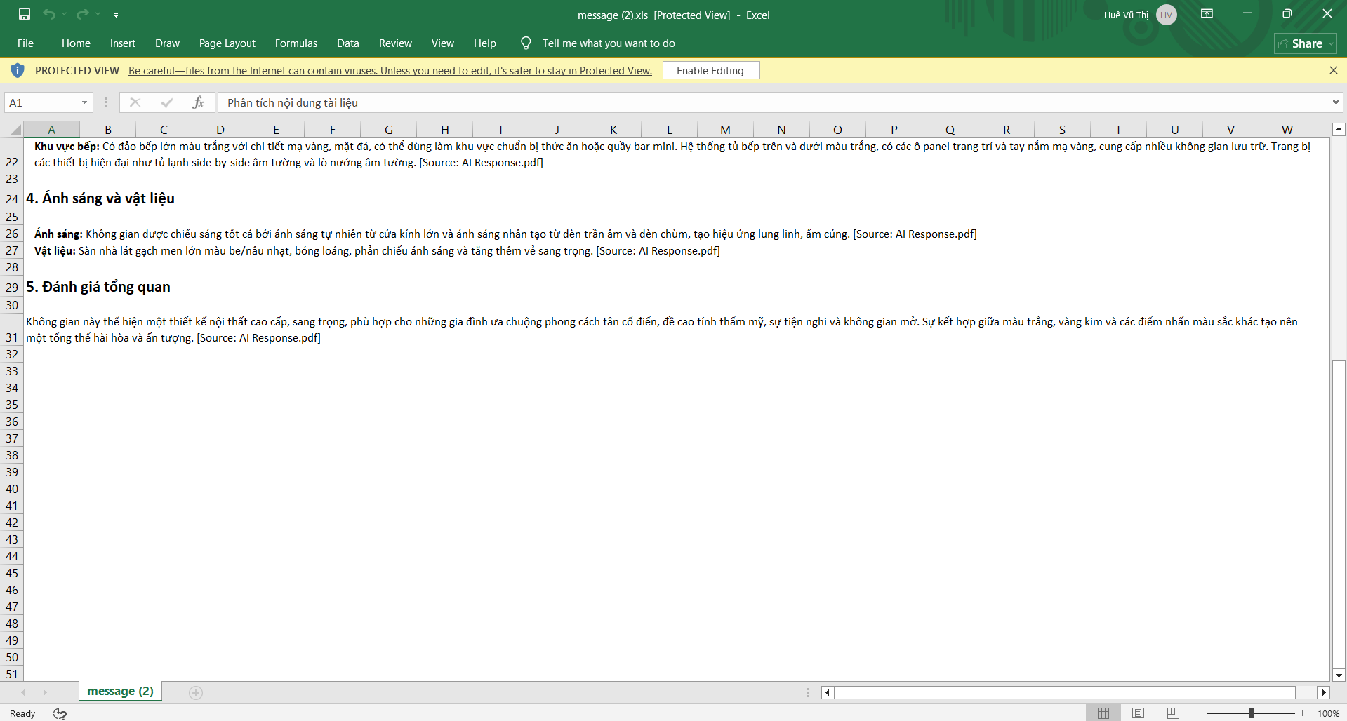Switch to Page Layout view
The height and width of the screenshot is (721, 1347).
1138,713
